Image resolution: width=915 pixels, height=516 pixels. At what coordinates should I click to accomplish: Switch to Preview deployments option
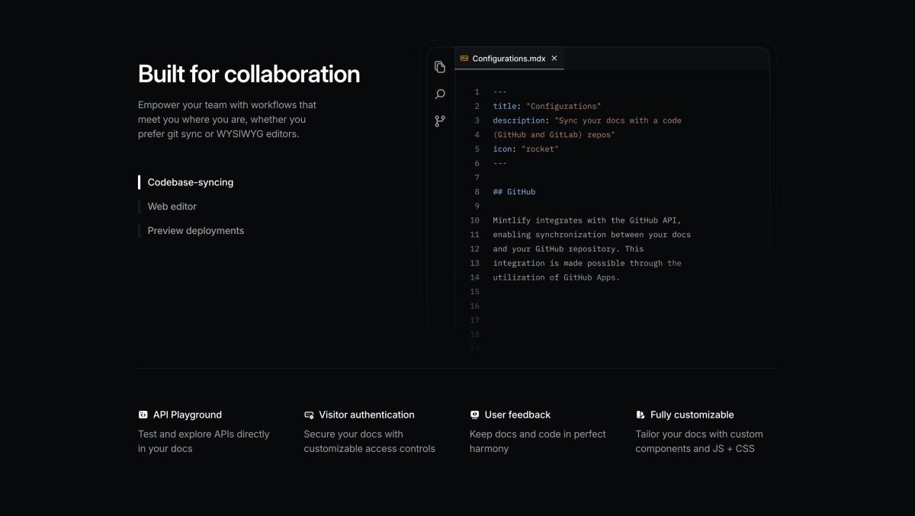click(196, 231)
